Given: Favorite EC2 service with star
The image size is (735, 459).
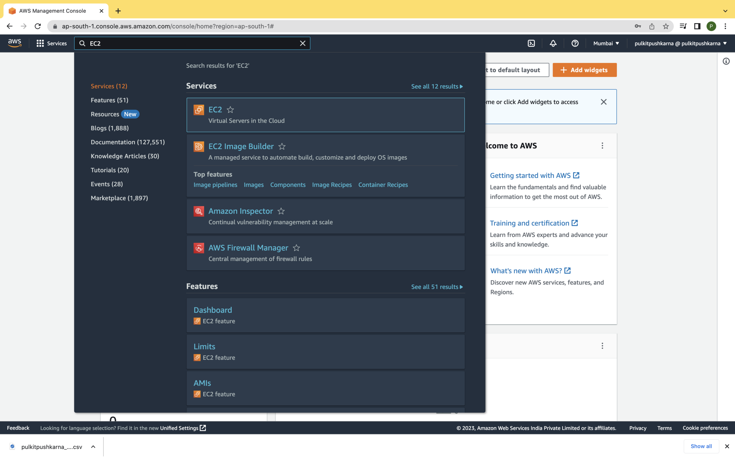Looking at the screenshot, I should (x=230, y=109).
